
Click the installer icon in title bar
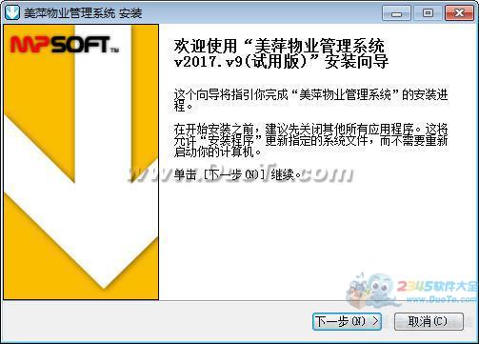click(x=12, y=12)
